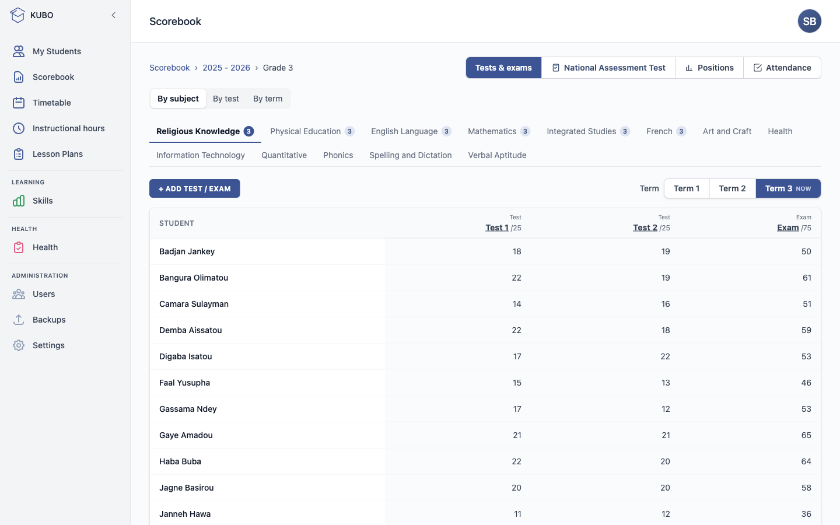Viewport: 840px width, 525px height.
Task: Select Term 1 in term selector
Action: pyautogui.click(x=687, y=188)
